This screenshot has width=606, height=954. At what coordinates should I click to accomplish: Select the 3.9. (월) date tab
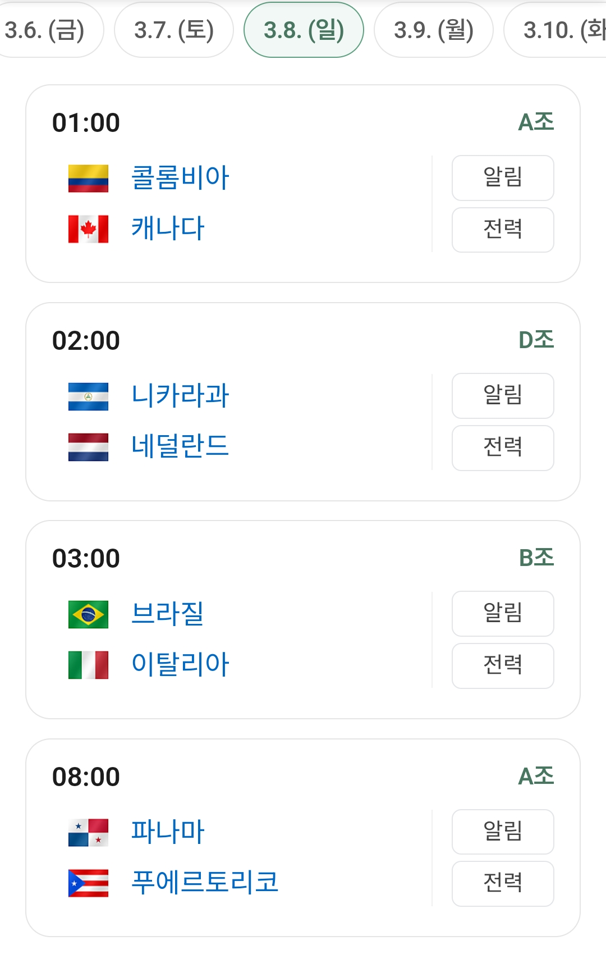click(434, 30)
